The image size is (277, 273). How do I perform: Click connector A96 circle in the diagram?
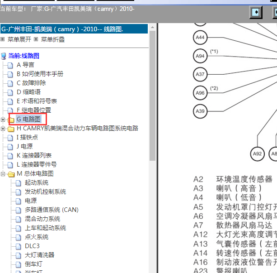click(200, 93)
